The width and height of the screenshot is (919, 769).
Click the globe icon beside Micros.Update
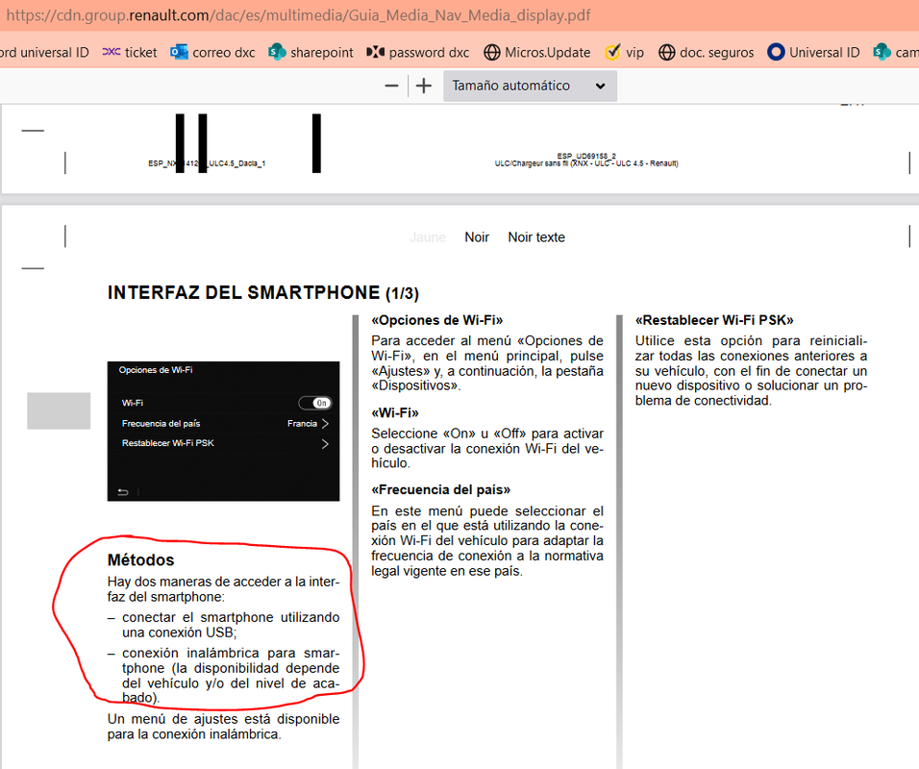(x=492, y=52)
